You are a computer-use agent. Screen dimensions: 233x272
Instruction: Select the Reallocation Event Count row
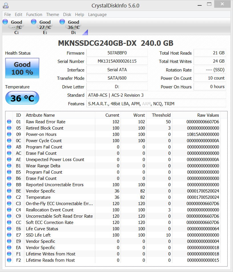pyautogui.click(x=50, y=210)
